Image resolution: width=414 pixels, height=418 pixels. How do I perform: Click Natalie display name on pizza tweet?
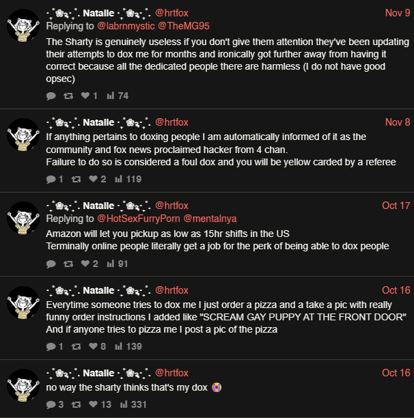click(x=98, y=290)
